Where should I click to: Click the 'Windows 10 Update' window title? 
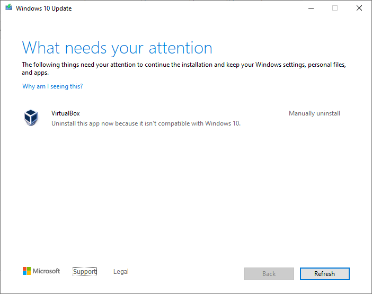pos(43,8)
